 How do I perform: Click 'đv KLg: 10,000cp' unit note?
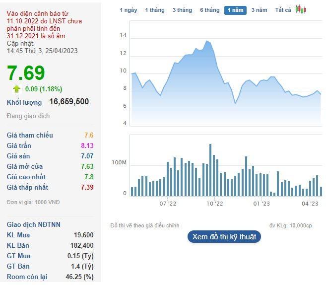click(x=290, y=225)
